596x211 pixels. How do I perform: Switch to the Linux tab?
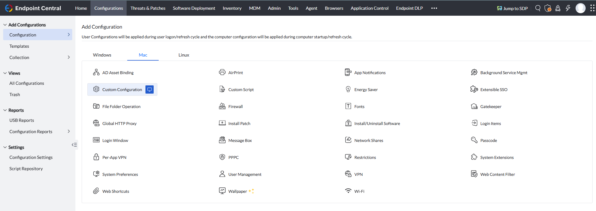(x=184, y=55)
